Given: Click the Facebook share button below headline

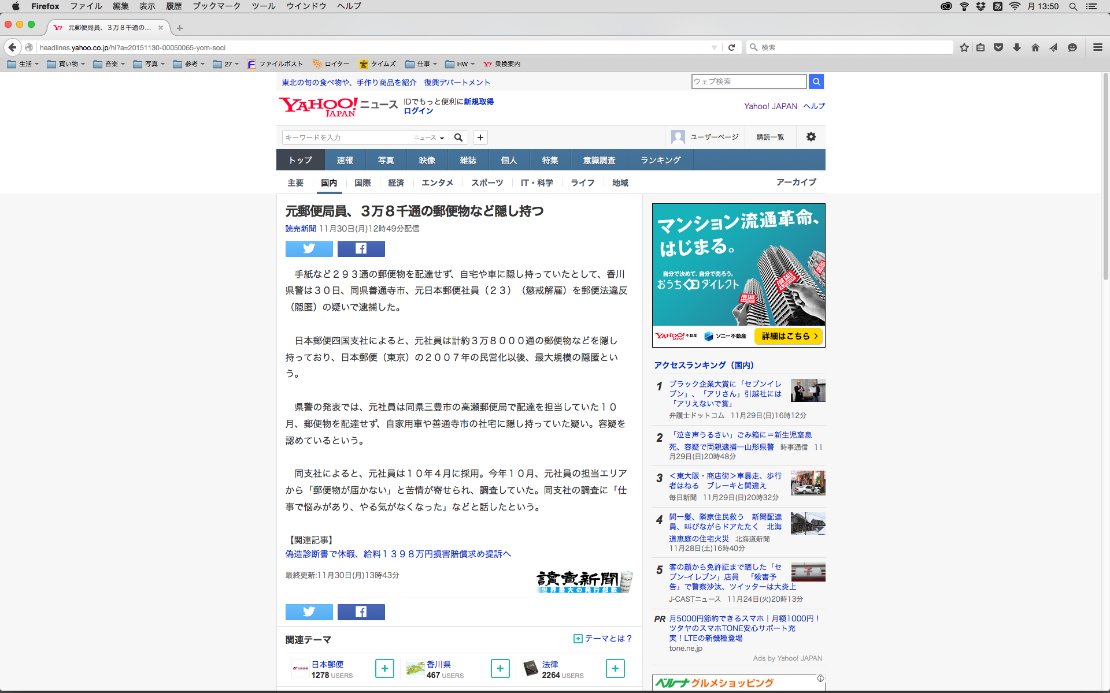Looking at the screenshot, I should click(x=361, y=248).
